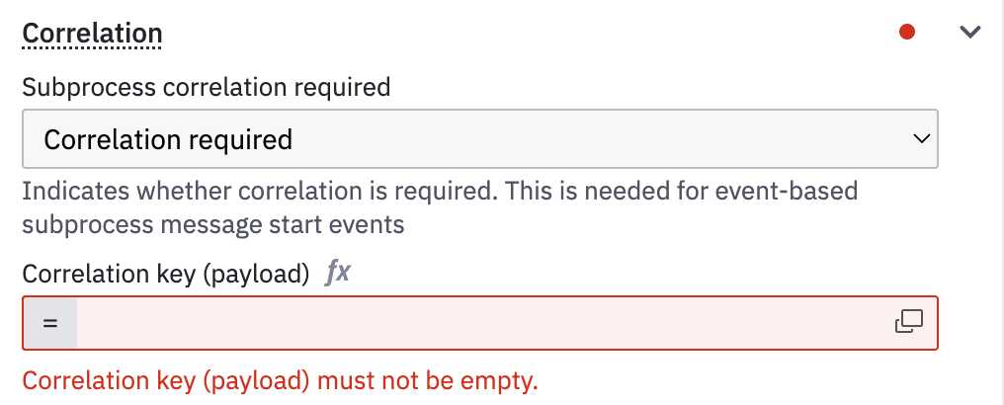
Task: Click the italic fx marker next to payload label
Action: 337,274
